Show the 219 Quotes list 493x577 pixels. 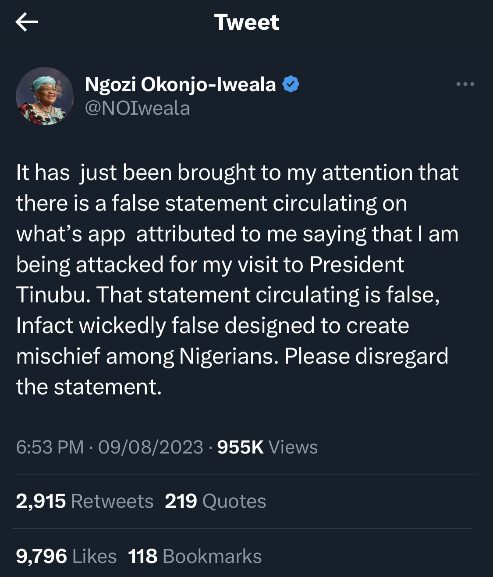click(215, 501)
